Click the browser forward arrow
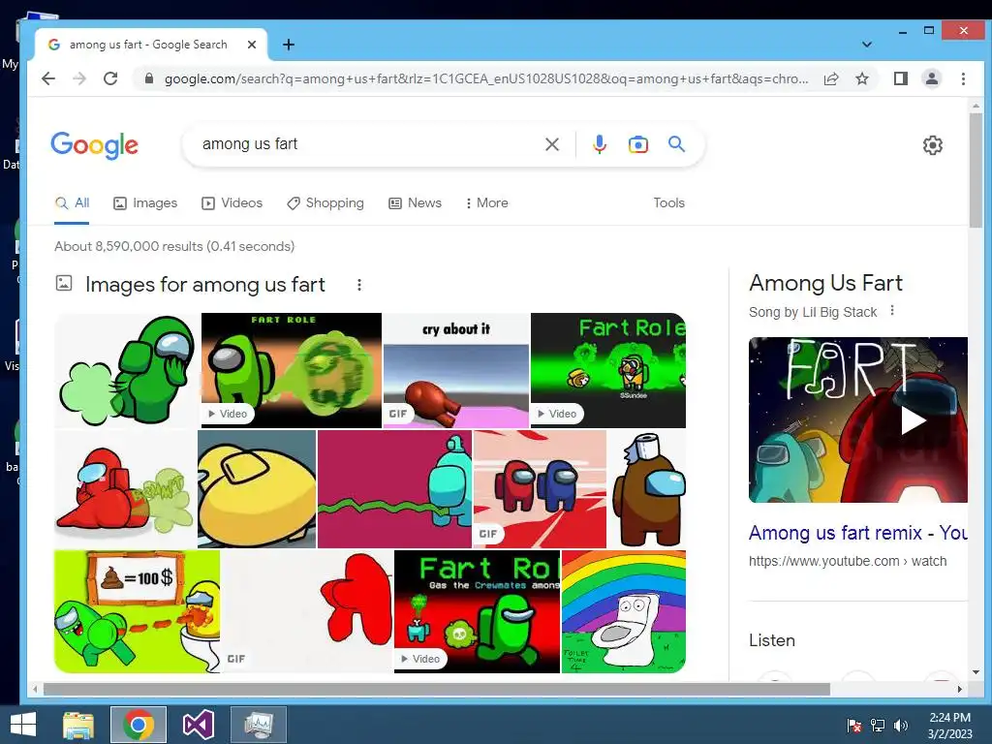This screenshot has height=744, width=992. [x=79, y=78]
